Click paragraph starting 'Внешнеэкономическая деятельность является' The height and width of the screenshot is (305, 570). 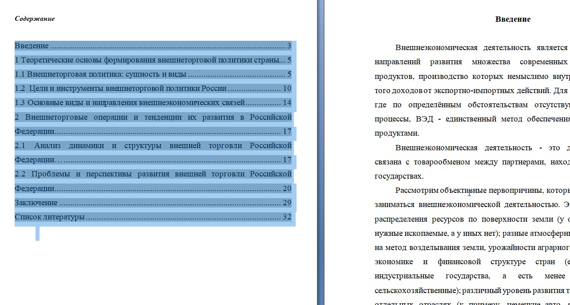472,90
